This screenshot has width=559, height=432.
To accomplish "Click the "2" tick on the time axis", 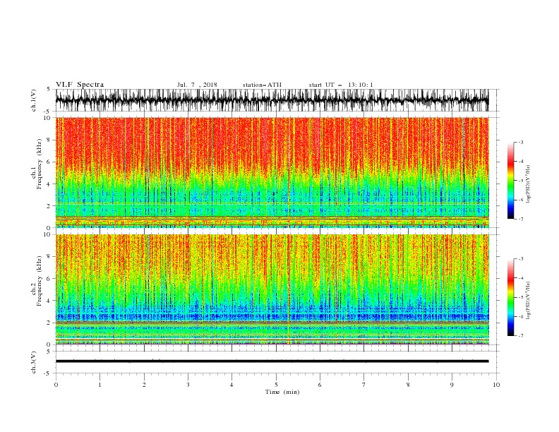I will point(144,385).
